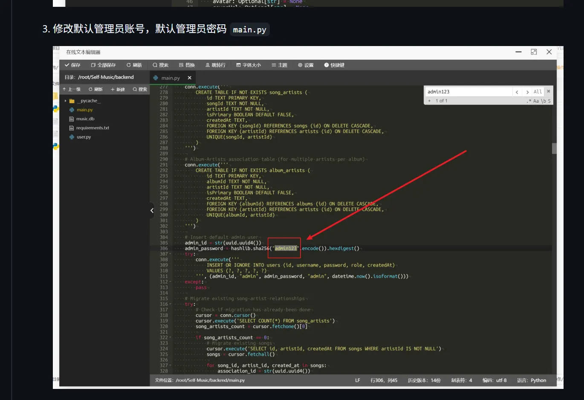The height and width of the screenshot is (400, 584).
Task: Click the 编码: utf-8 status entry
Action: (x=494, y=380)
